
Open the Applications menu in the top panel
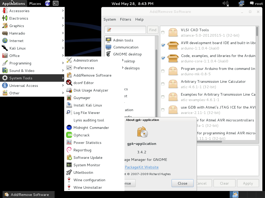point(13,4)
